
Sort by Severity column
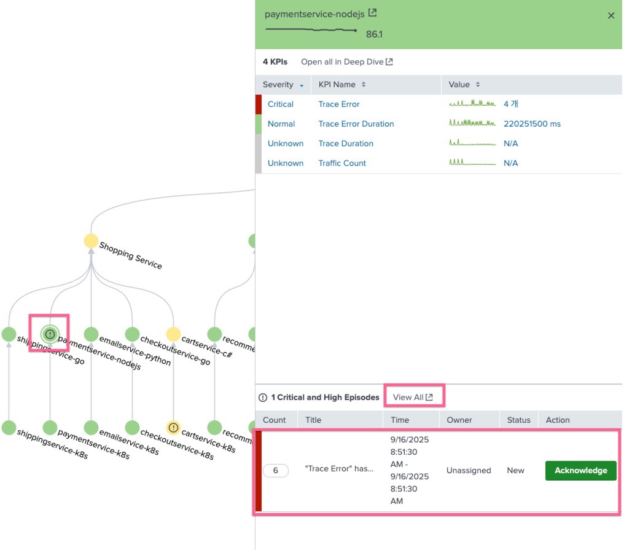(x=283, y=84)
